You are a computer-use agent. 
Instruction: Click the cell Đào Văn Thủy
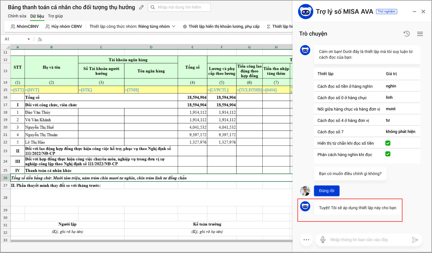tap(51, 113)
